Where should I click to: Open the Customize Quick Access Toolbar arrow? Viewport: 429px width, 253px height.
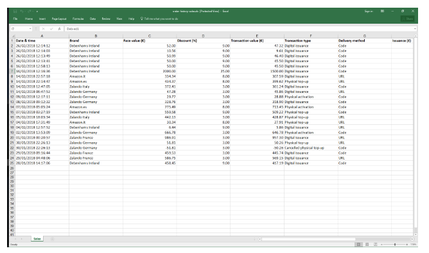37,12
